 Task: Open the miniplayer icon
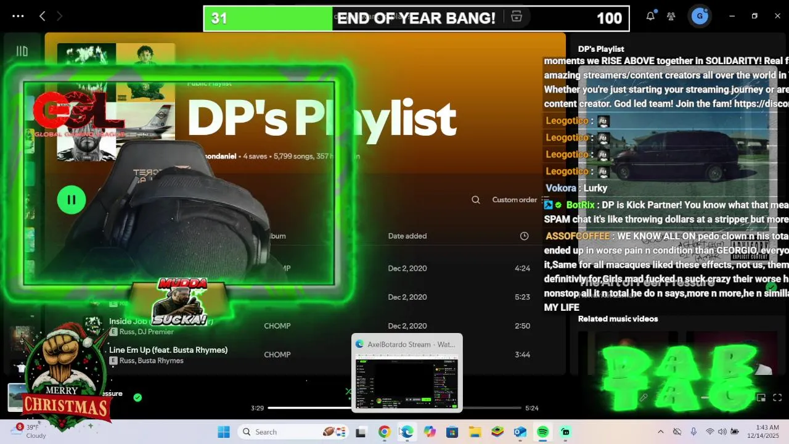(761, 398)
